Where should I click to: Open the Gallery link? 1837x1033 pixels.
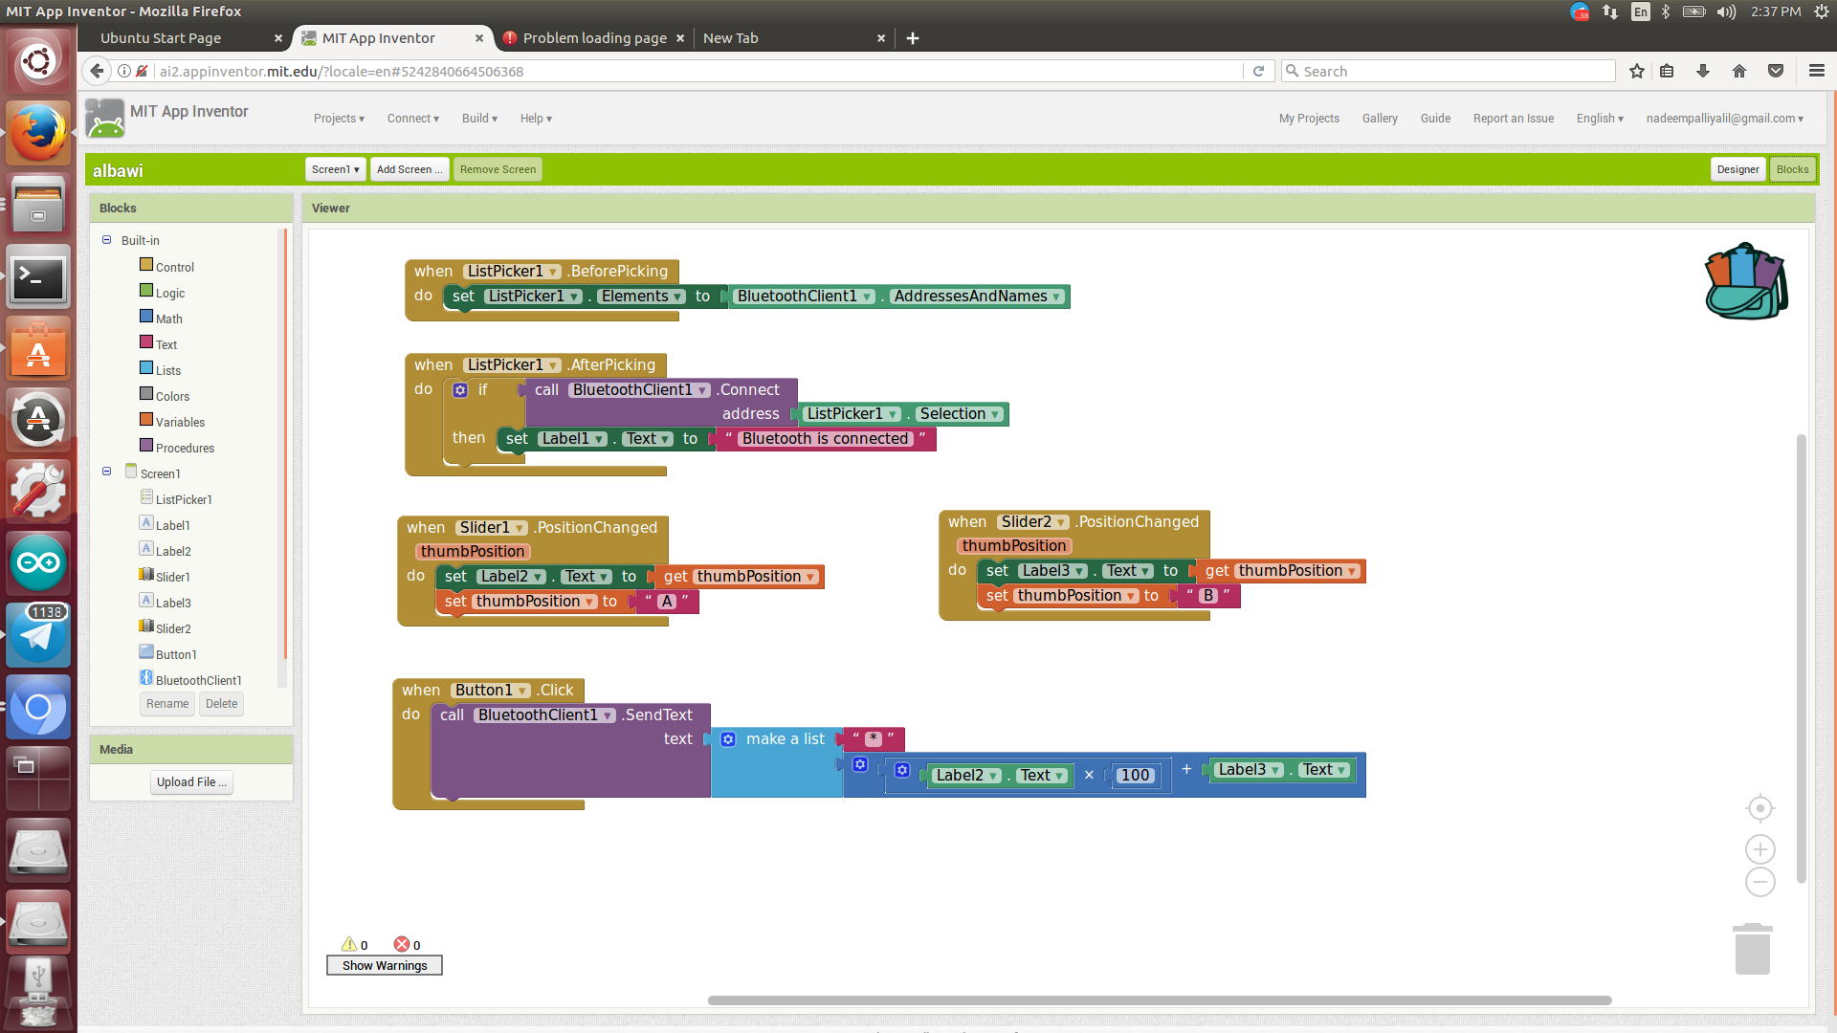pyautogui.click(x=1380, y=119)
